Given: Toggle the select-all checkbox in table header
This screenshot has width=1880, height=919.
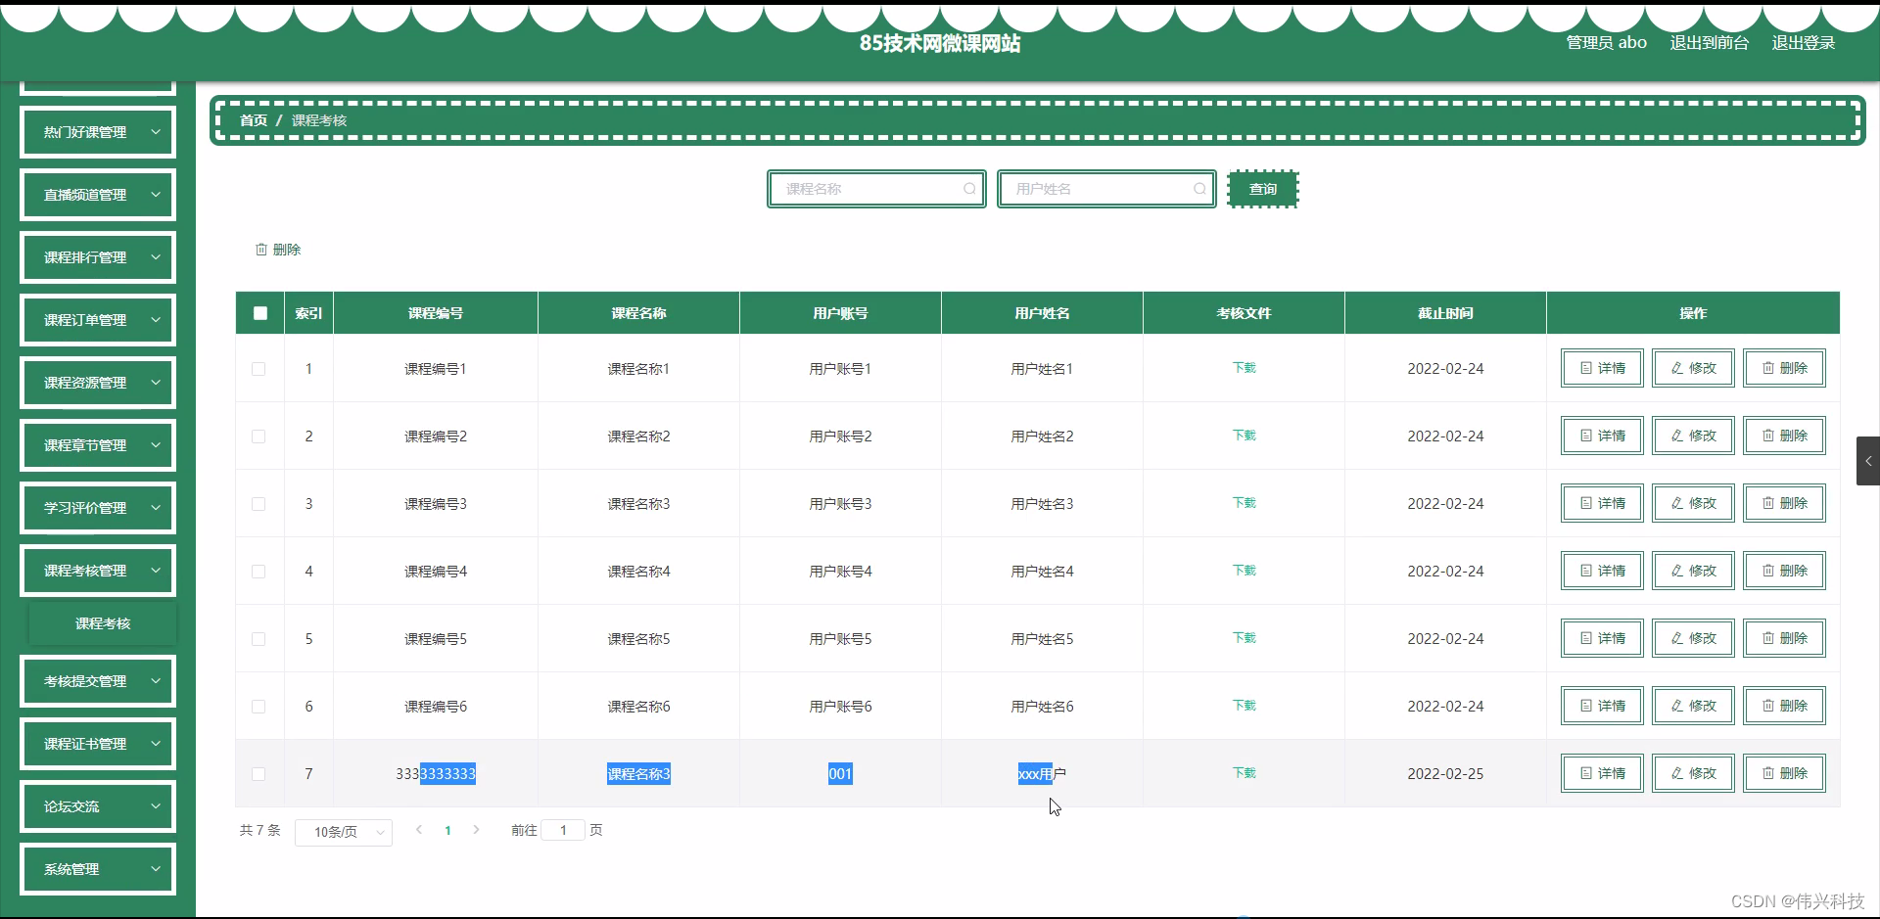Looking at the screenshot, I should pyautogui.click(x=259, y=312).
